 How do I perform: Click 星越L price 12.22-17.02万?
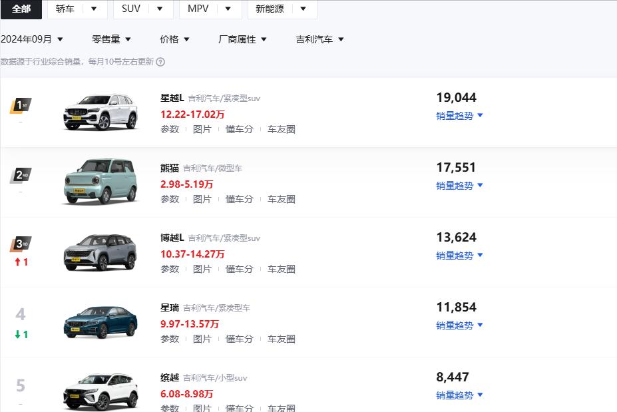192,114
